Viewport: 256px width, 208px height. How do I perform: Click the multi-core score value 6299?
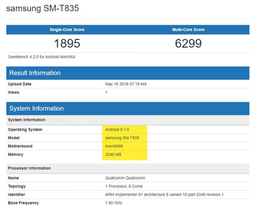coord(188,44)
